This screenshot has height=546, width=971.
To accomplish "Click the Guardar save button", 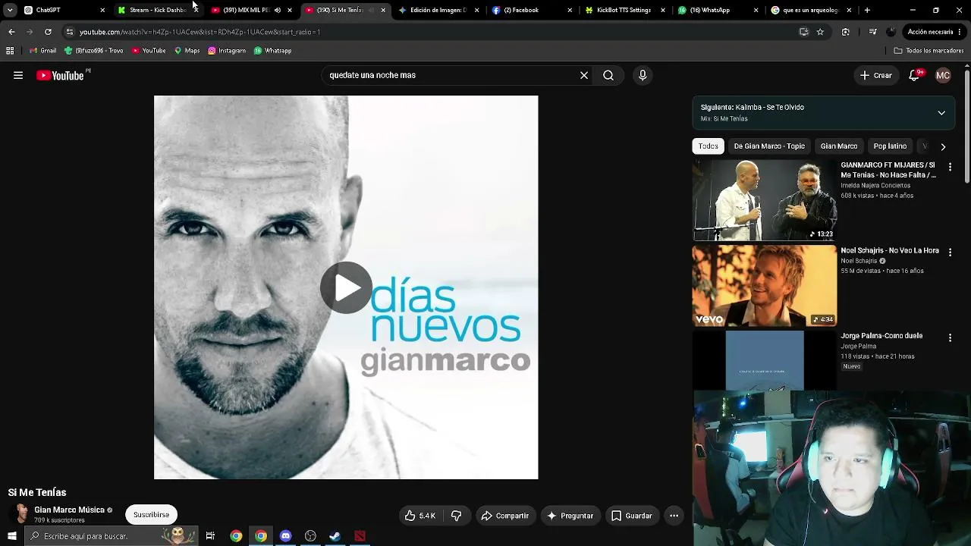I will tap(632, 516).
